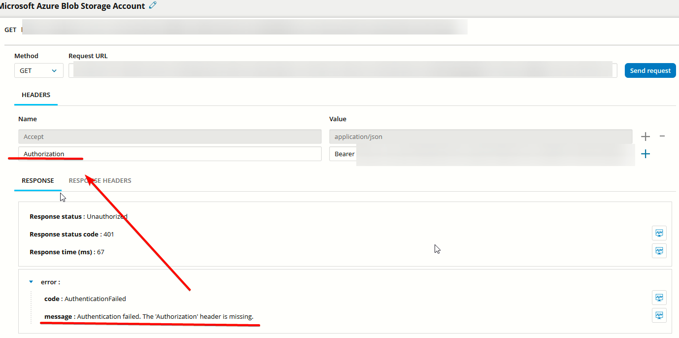Remove the Accept header with minus icon
This screenshot has width=679, height=338.
pyautogui.click(x=662, y=136)
